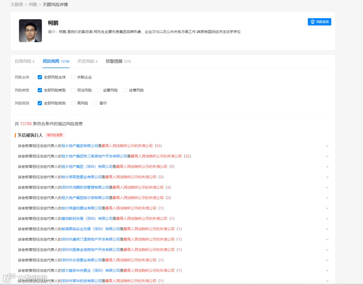Toggle the 全部风险级别 checkbox
The width and height of the screenshot is (363, 285).
(40, 103)
